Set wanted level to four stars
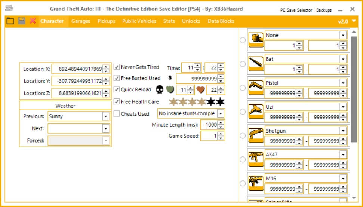Viewport: 363px width, 207px height. coord(202,102)
